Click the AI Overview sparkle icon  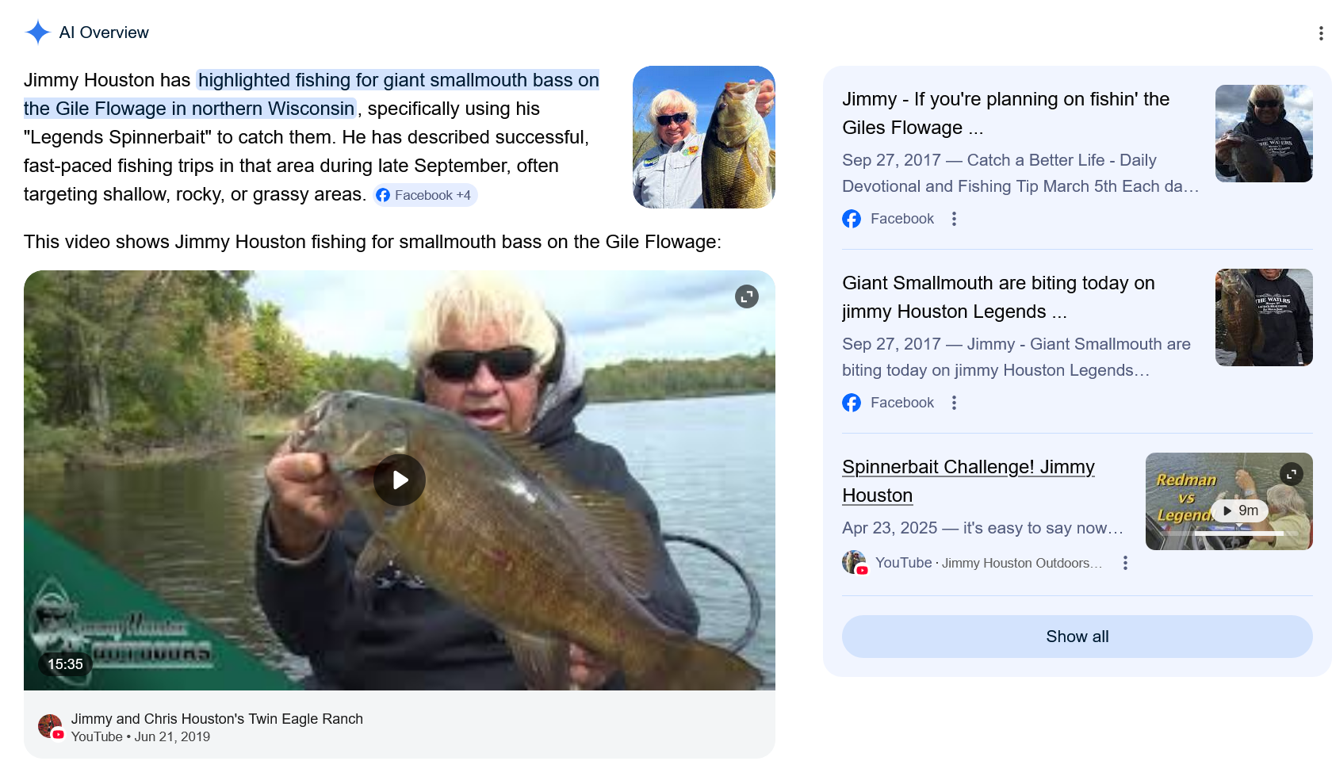(37, 33)
